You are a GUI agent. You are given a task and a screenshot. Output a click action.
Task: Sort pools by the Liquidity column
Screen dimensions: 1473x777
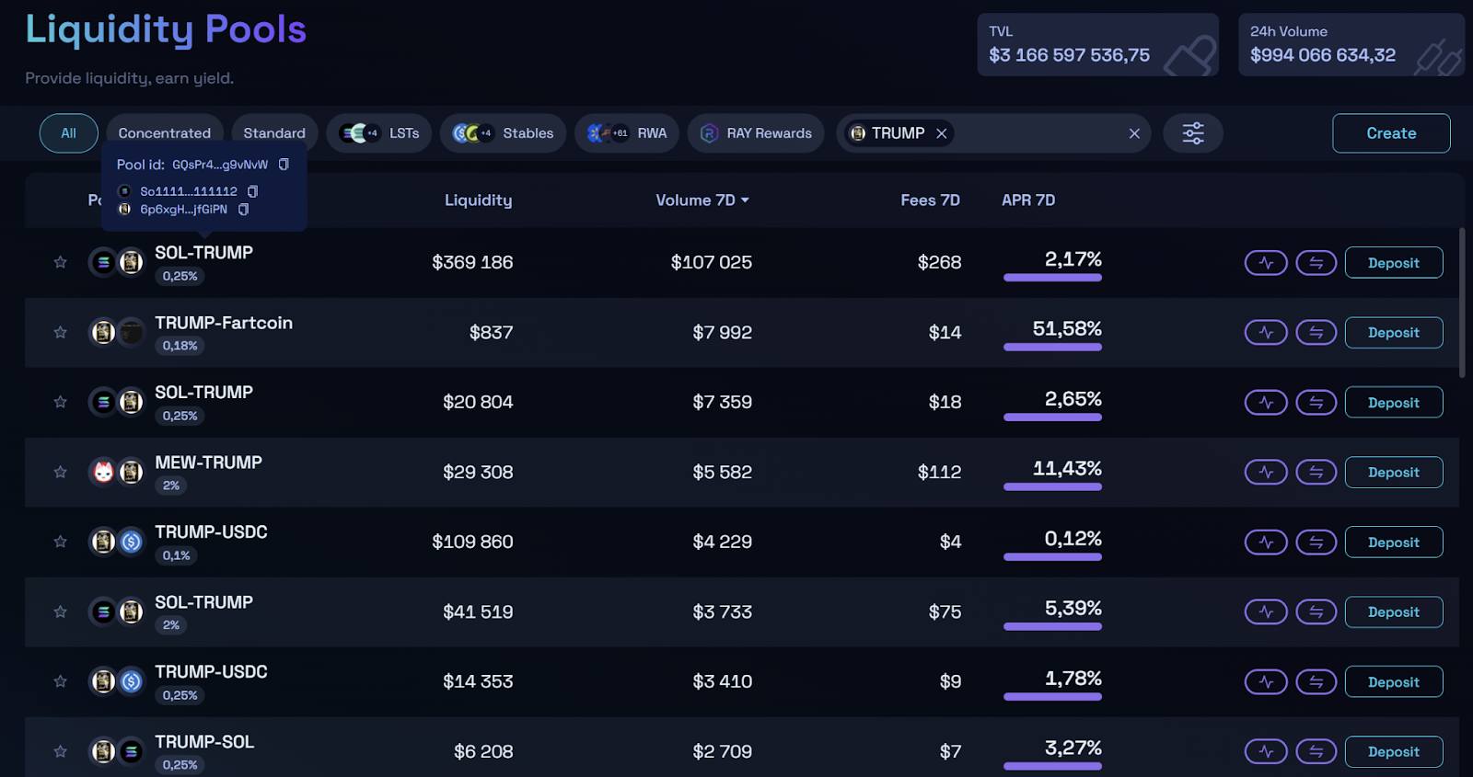[x=478, y=200]
